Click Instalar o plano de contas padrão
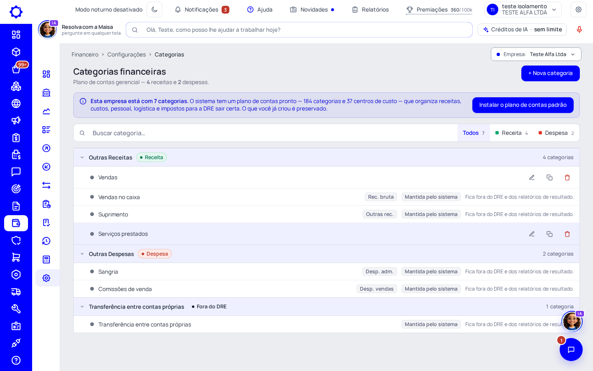This screenshot has width=593, height=371. 523,105
